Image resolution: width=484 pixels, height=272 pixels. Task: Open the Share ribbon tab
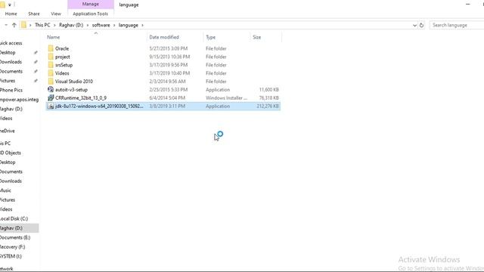tap(34, 14)
